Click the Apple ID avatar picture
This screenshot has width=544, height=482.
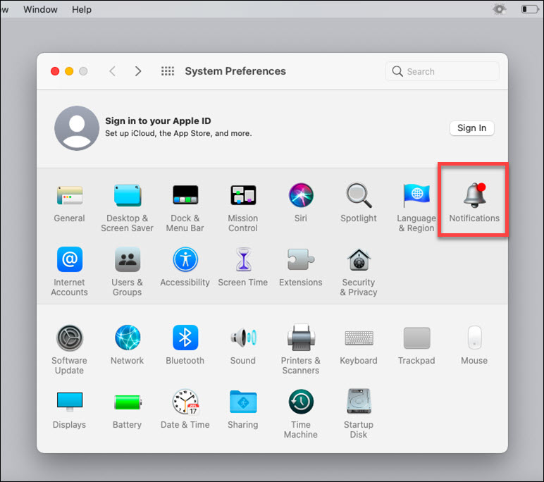pos(77,128)
